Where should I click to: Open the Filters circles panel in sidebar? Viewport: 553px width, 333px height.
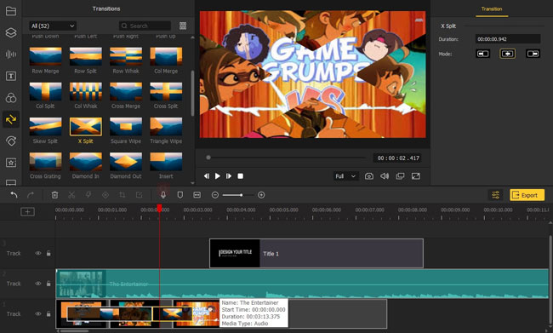[x=11, y=98]
